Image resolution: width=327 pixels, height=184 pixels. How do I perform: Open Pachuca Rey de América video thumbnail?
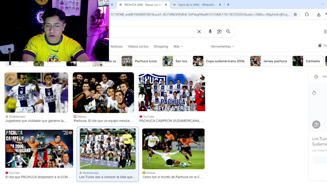172,93
